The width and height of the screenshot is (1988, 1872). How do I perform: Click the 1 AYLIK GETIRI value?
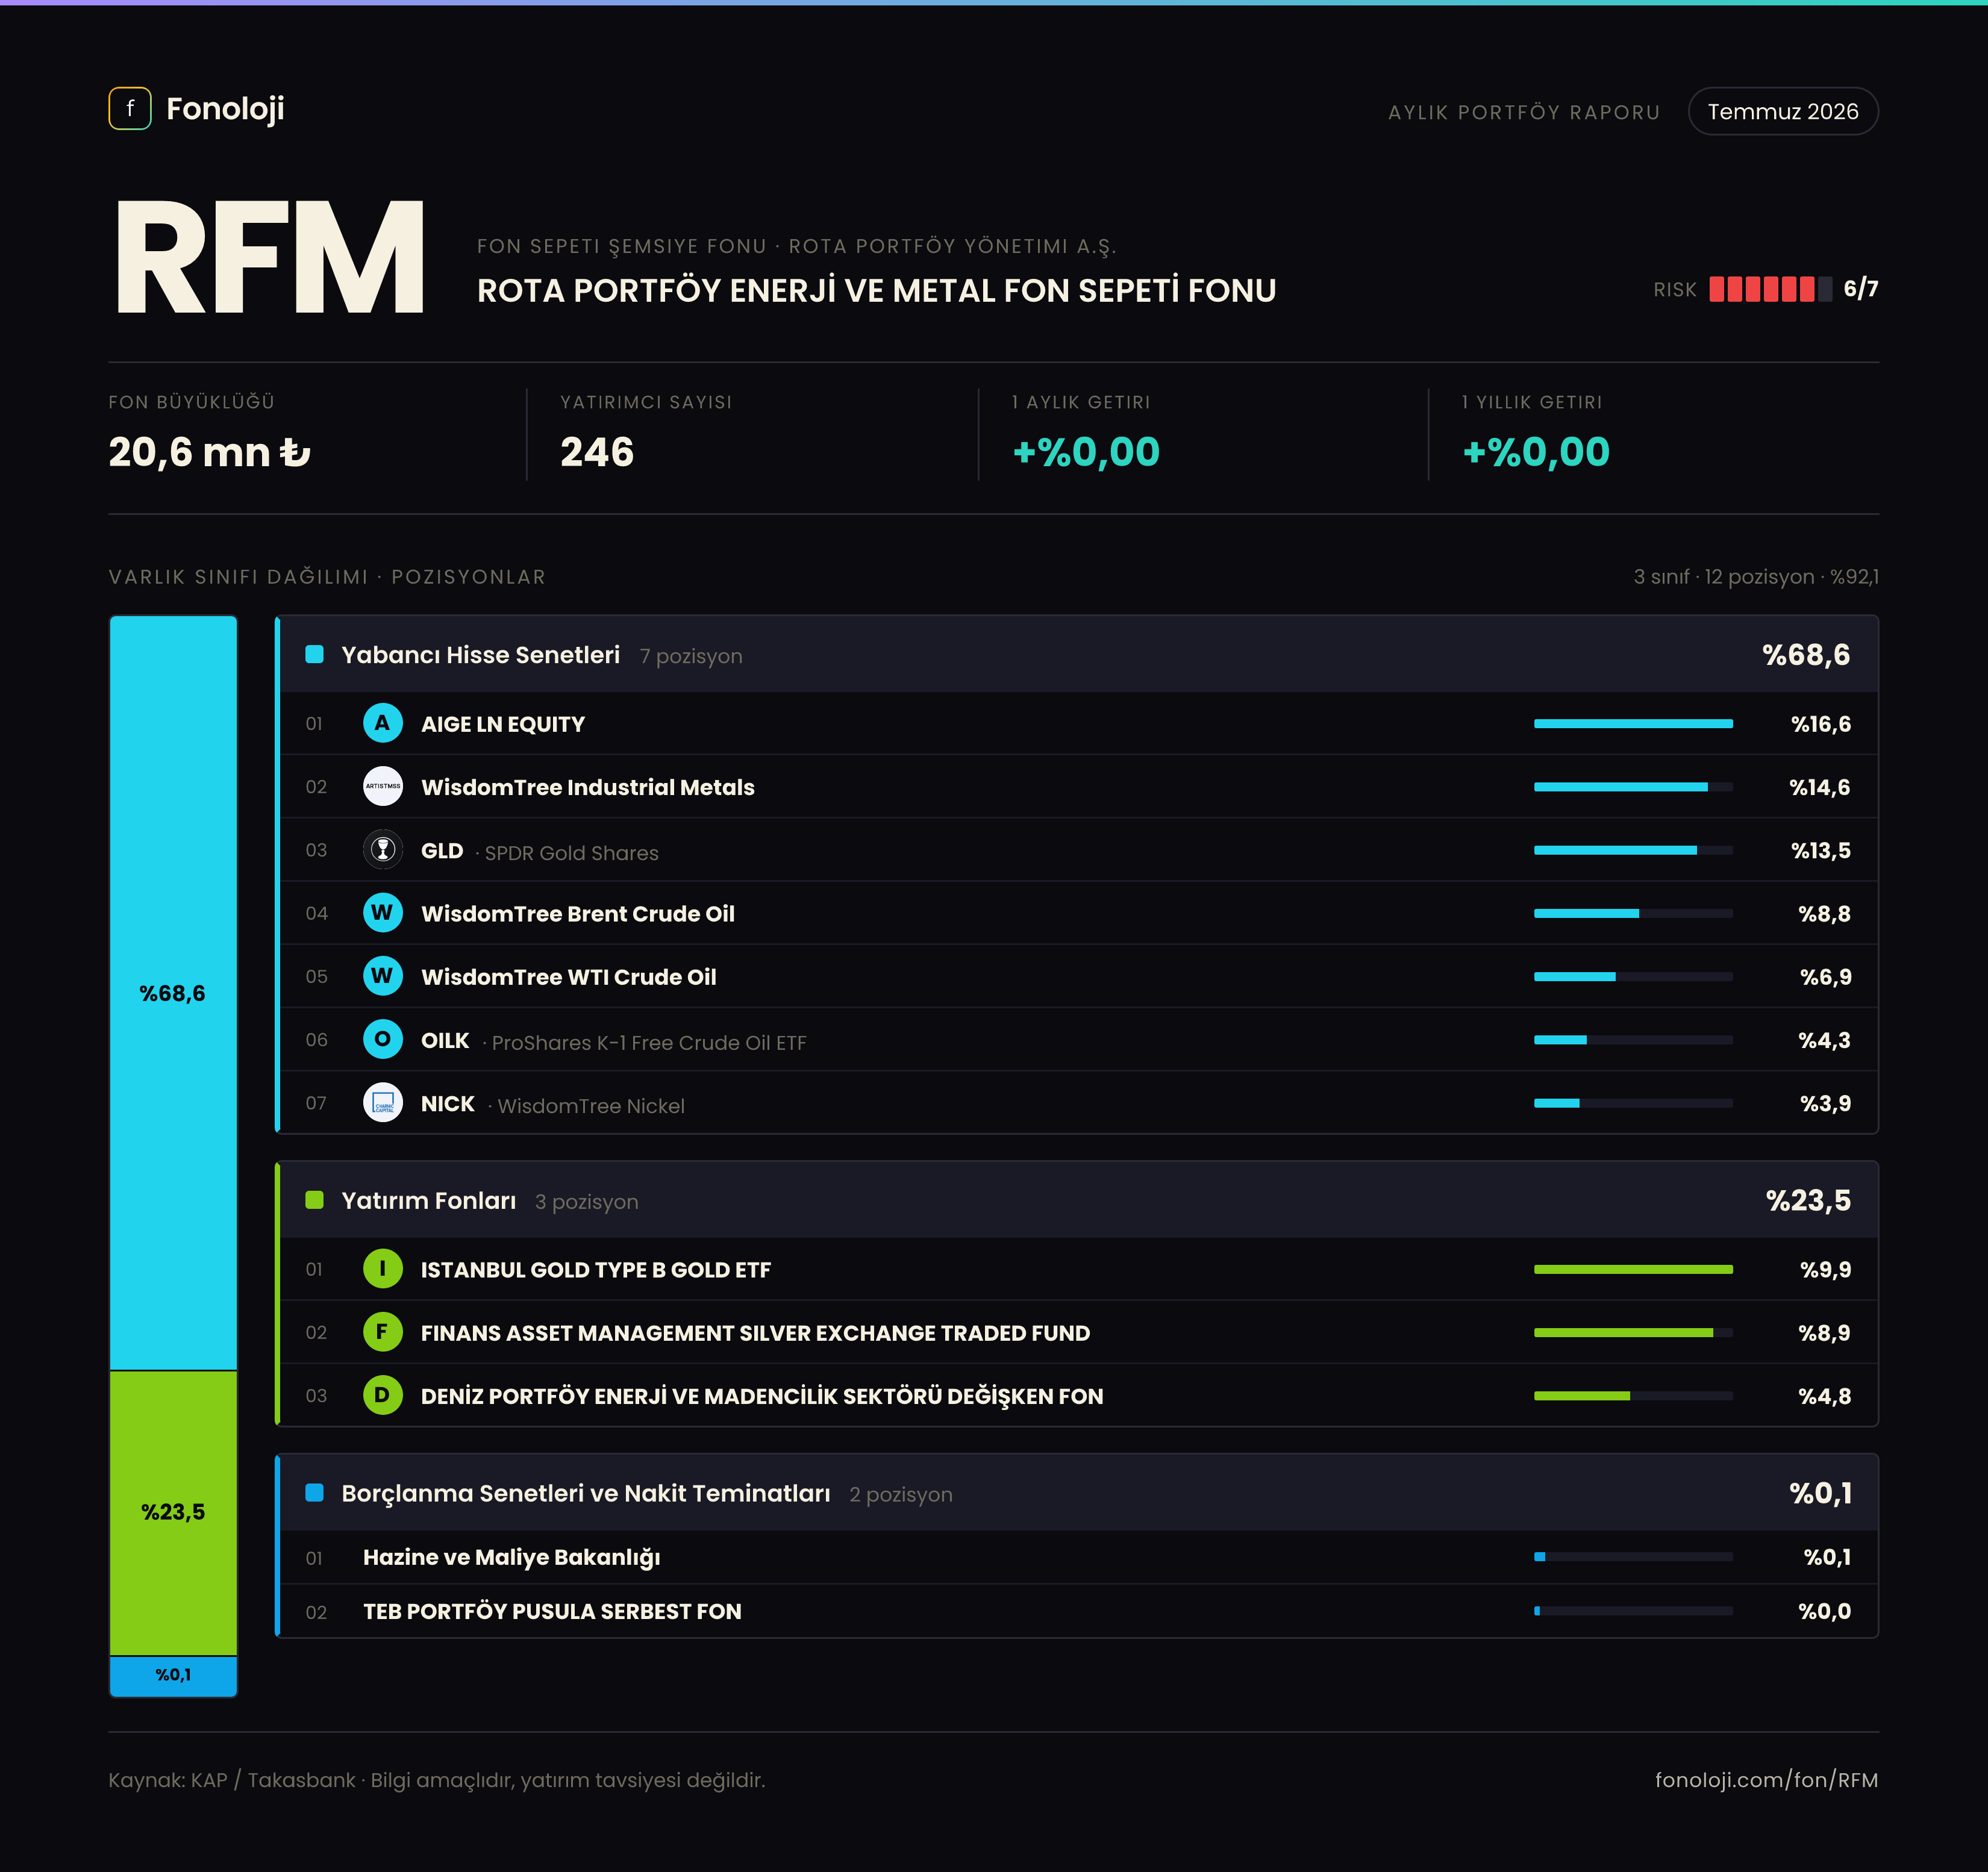1086,452
